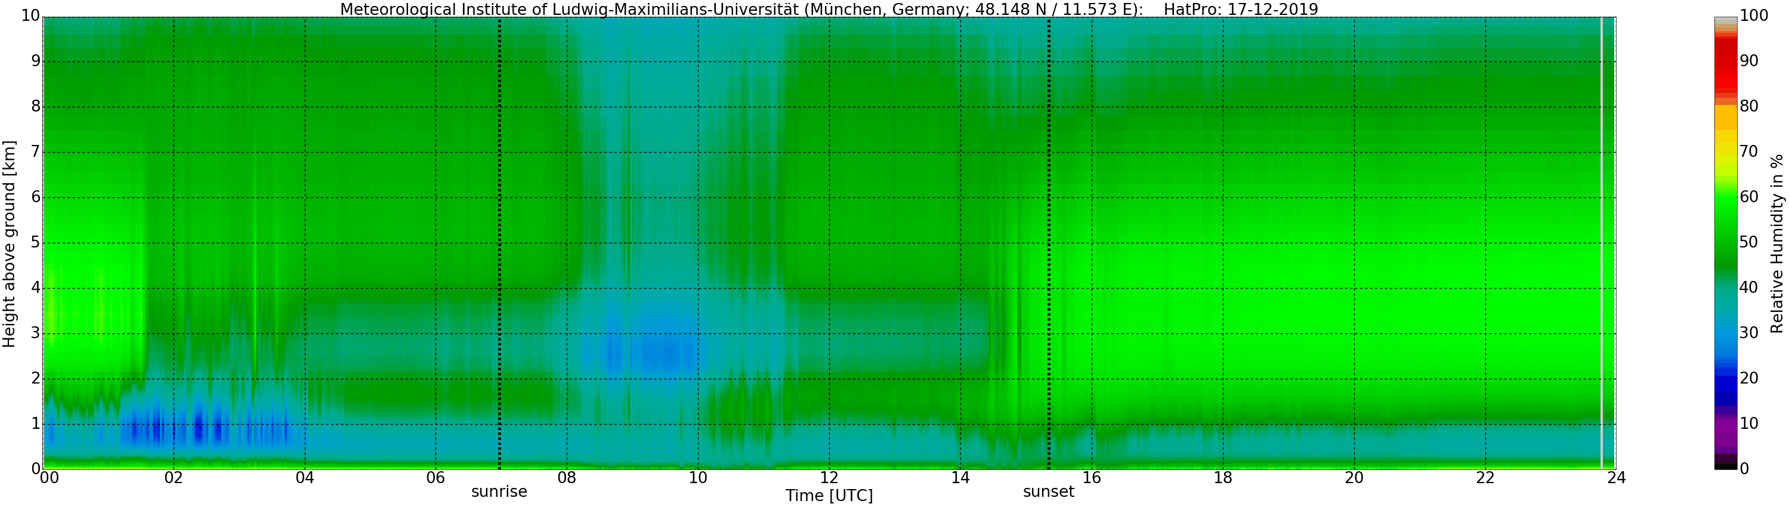The height and width of the screenshot is (507, 1789).
Task: Click height-axis tick label "9" km
Action: pyautogui.click(x=35, y=62)
